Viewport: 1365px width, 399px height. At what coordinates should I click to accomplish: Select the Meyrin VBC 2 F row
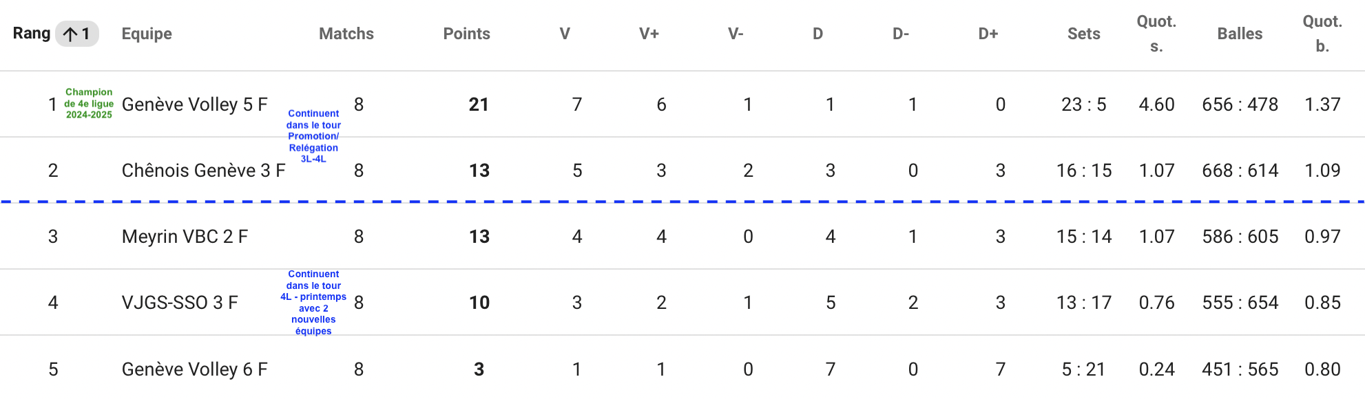tap(682, 237)
